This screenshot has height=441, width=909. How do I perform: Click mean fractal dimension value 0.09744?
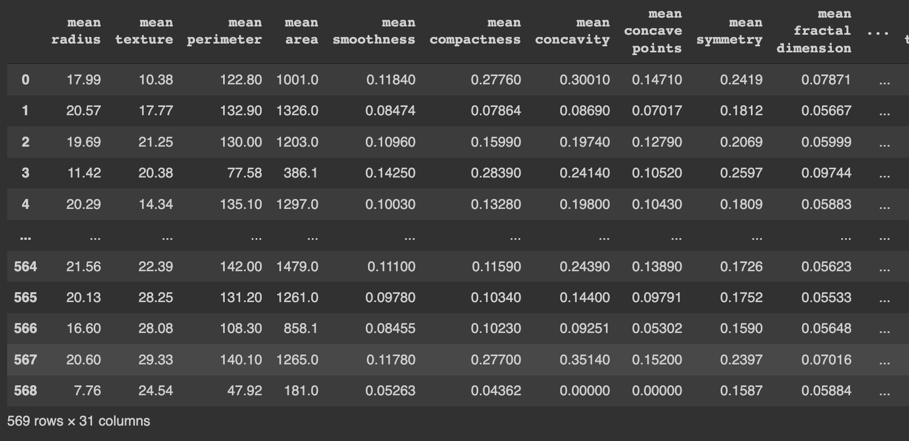[x=826, y=173]
